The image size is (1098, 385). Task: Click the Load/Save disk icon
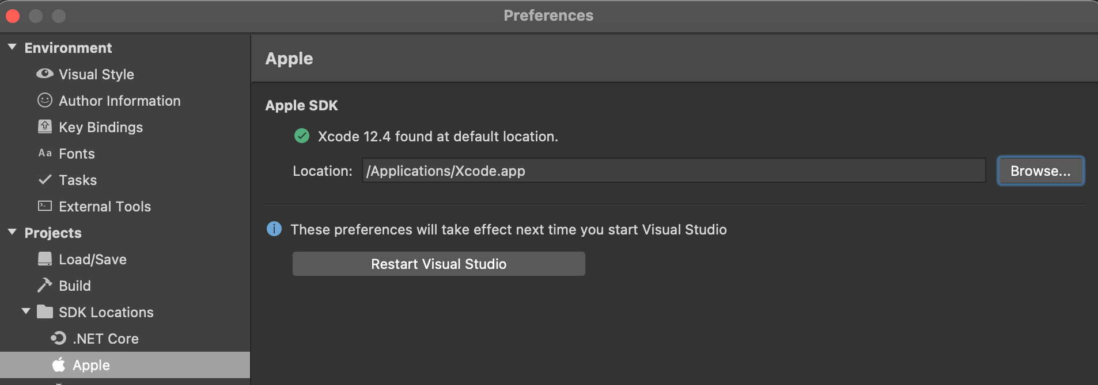click(44, 259)
